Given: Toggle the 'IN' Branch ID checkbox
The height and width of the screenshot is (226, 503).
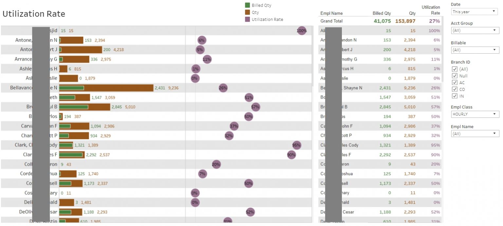Looking at the screenshot, I should point(455,96).
